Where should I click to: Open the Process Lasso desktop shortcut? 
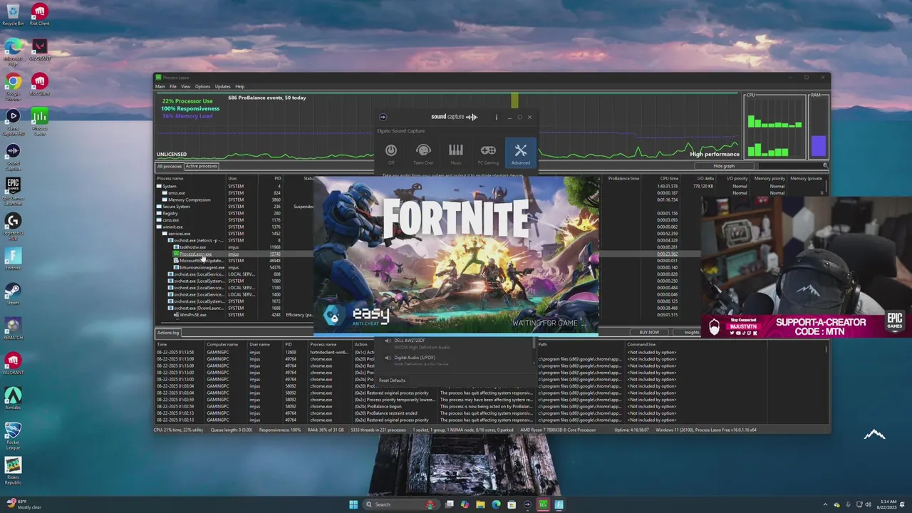tap(39, 121)
